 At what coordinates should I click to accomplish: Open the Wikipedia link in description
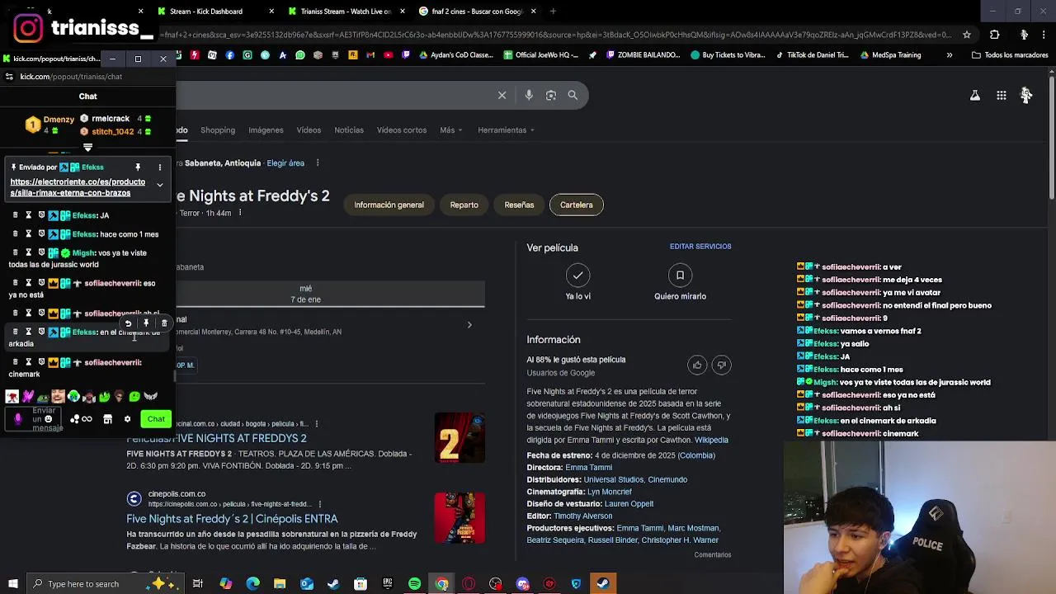(711, 440)
